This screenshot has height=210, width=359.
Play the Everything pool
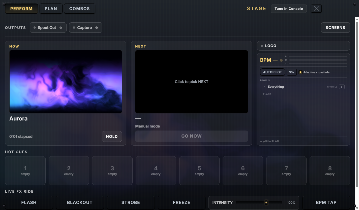tap(342, 87)
